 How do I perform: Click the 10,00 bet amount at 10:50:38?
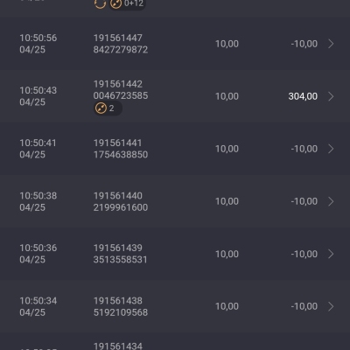click(227, 201)
